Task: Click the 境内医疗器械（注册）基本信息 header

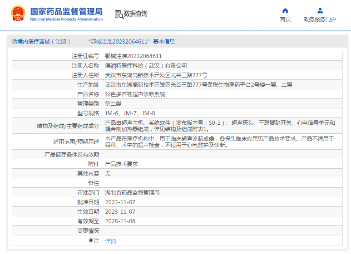Action: (94, 42)
